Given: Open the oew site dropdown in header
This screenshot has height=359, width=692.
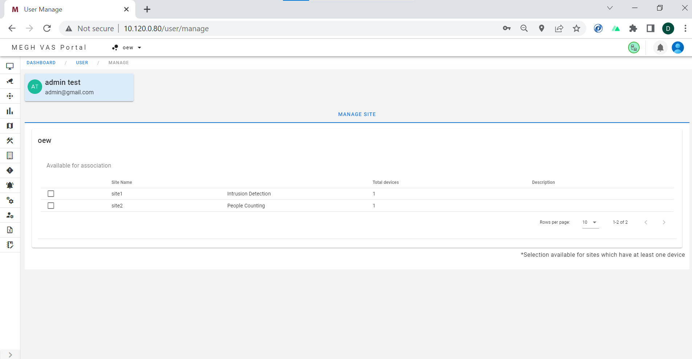Looking at the screenshot, I should coord(127,48).
